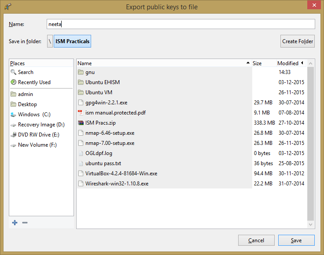
Task: Select the ISM Pracs.zip archive icon
Action: pyautogui.click(x=81, y=122)
